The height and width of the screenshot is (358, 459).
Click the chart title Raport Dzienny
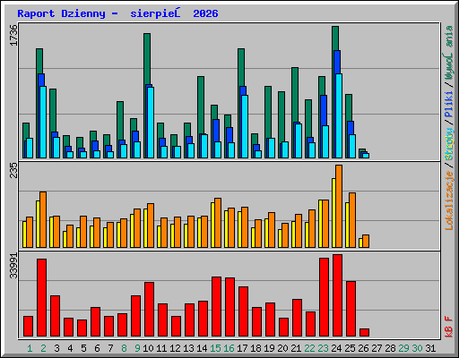click(x=61, y=13)
